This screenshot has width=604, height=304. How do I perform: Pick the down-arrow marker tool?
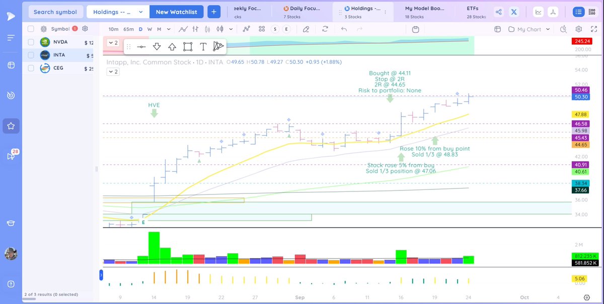157,46
